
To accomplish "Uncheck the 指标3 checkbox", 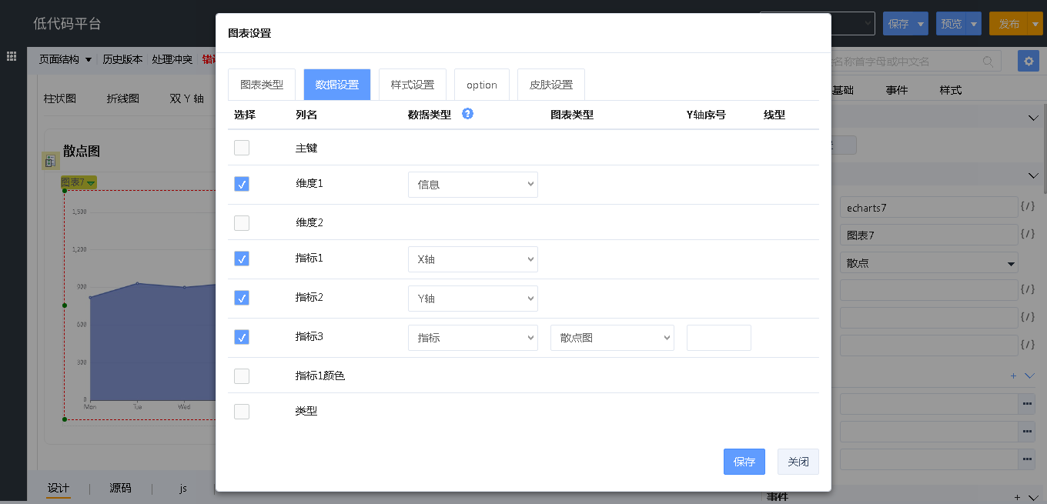I will coord(242,337).
